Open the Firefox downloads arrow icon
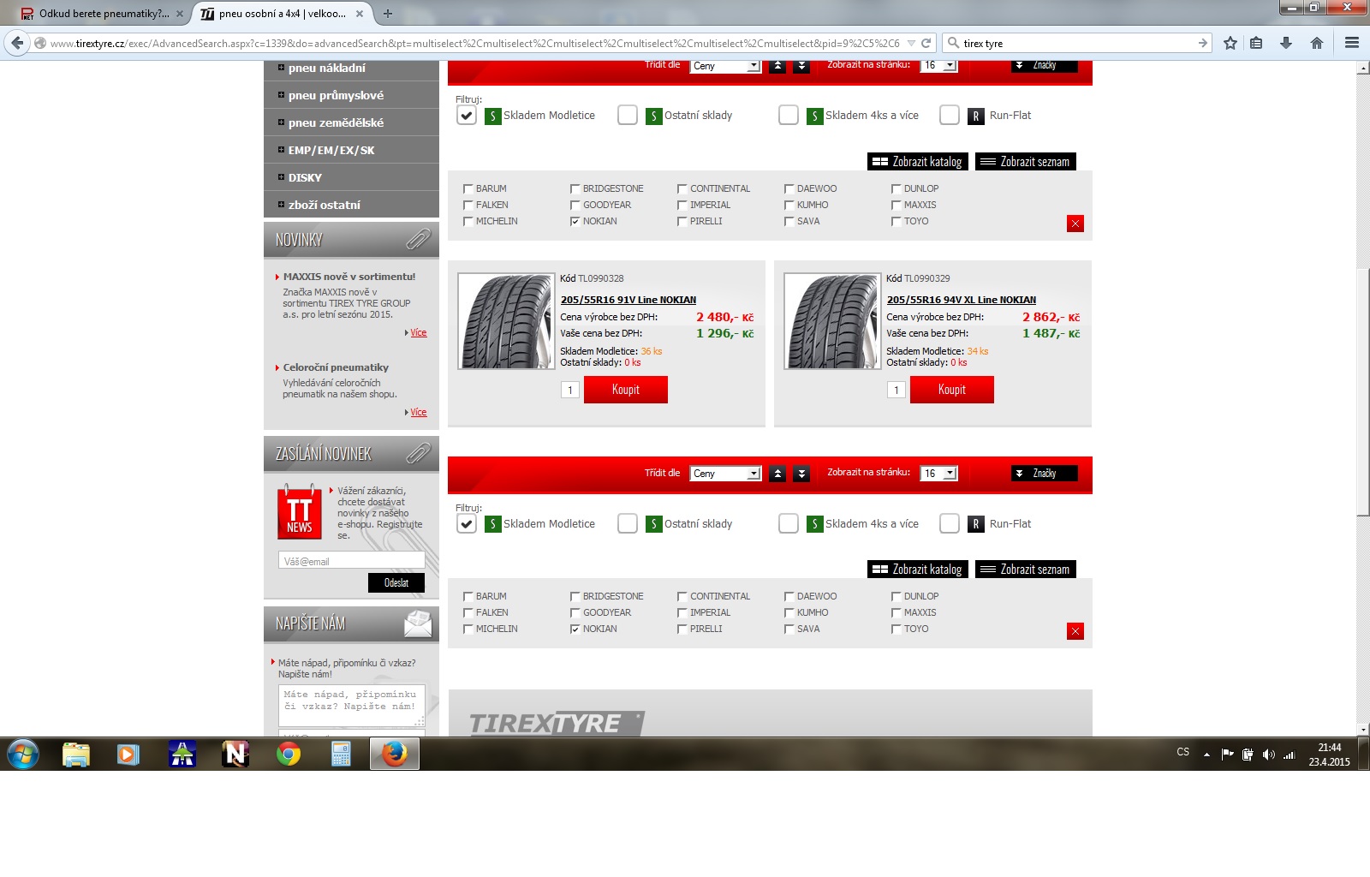1370x877 pixels. pyautogui.click(x=1285, y=43)
